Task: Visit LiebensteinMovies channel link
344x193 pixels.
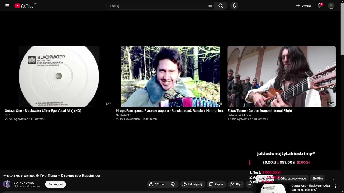Action: pos(239,115)
